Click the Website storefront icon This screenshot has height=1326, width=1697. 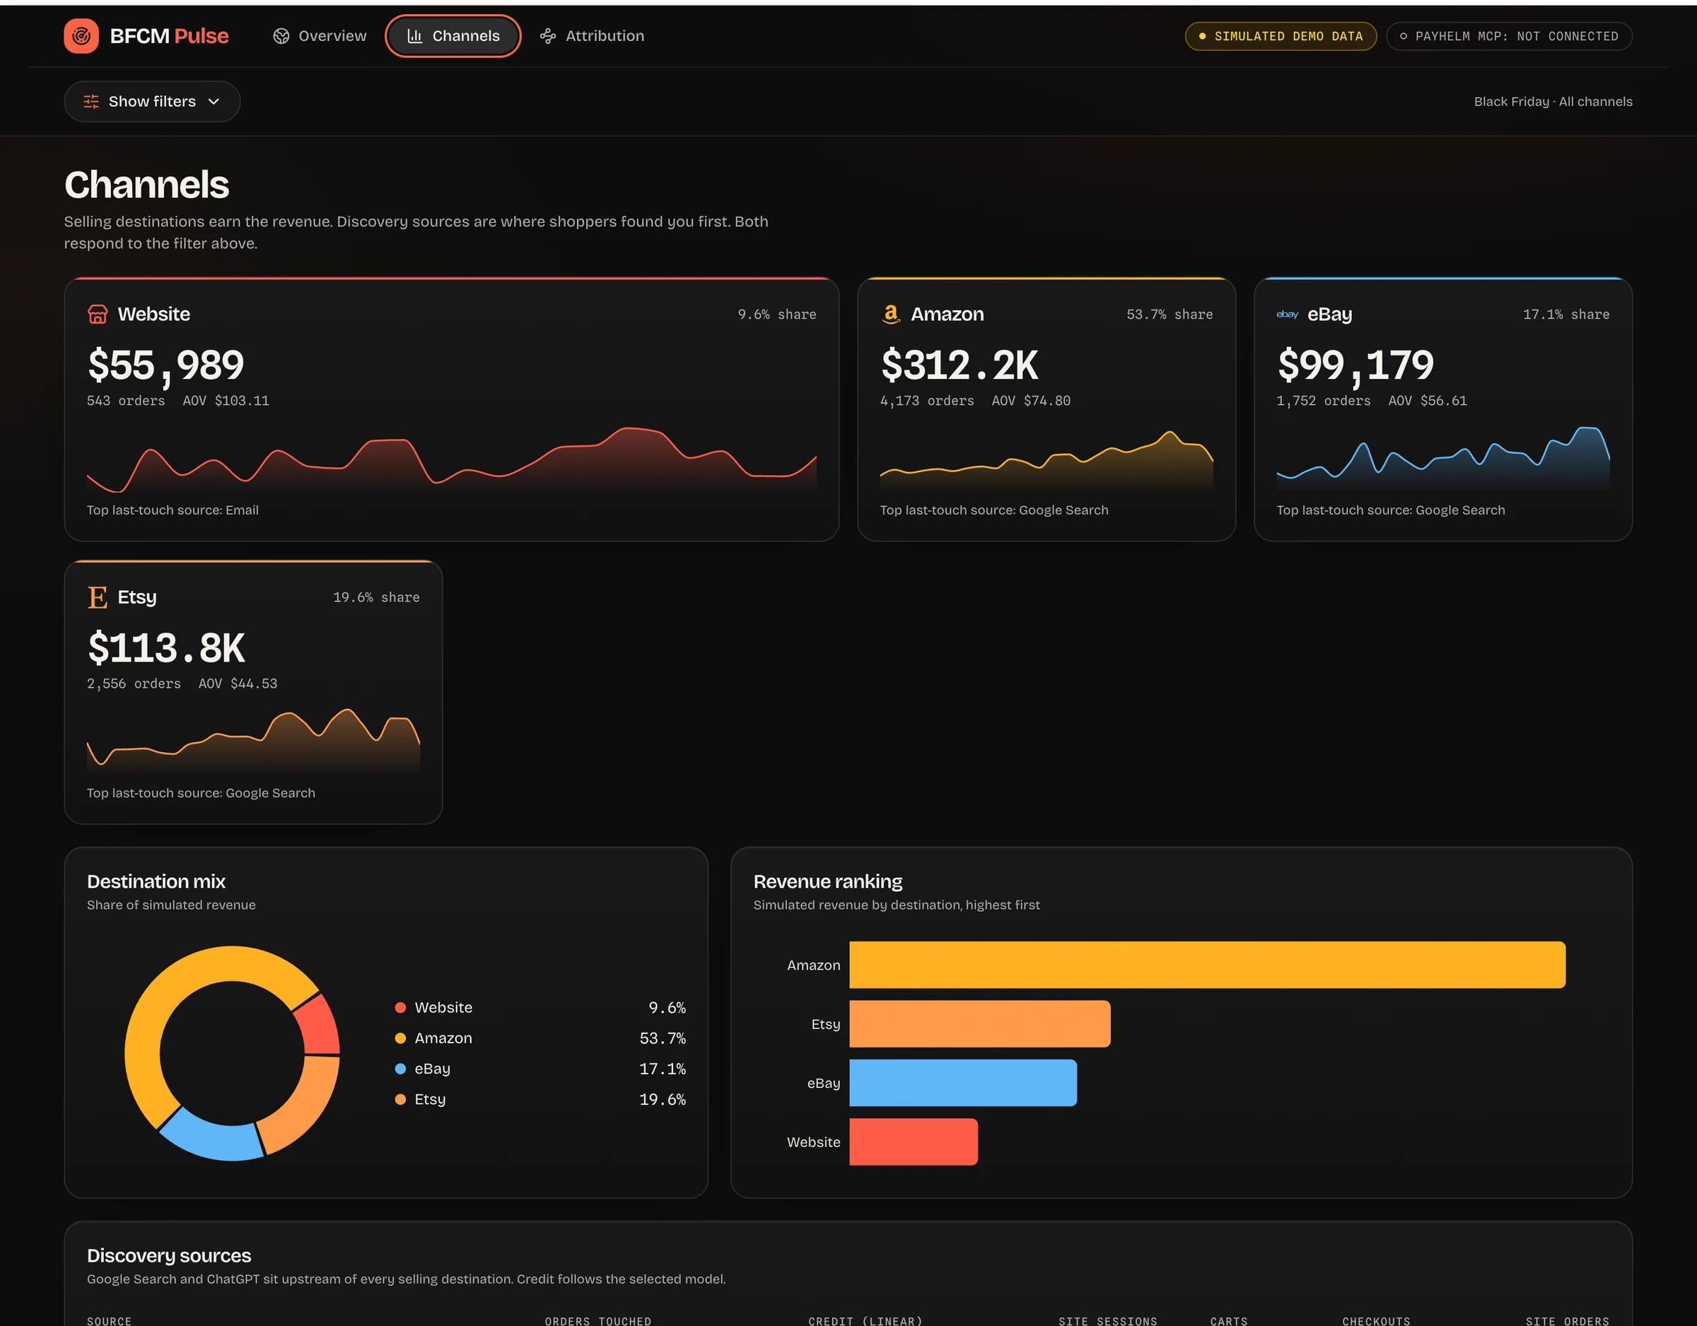coord(97,314)
